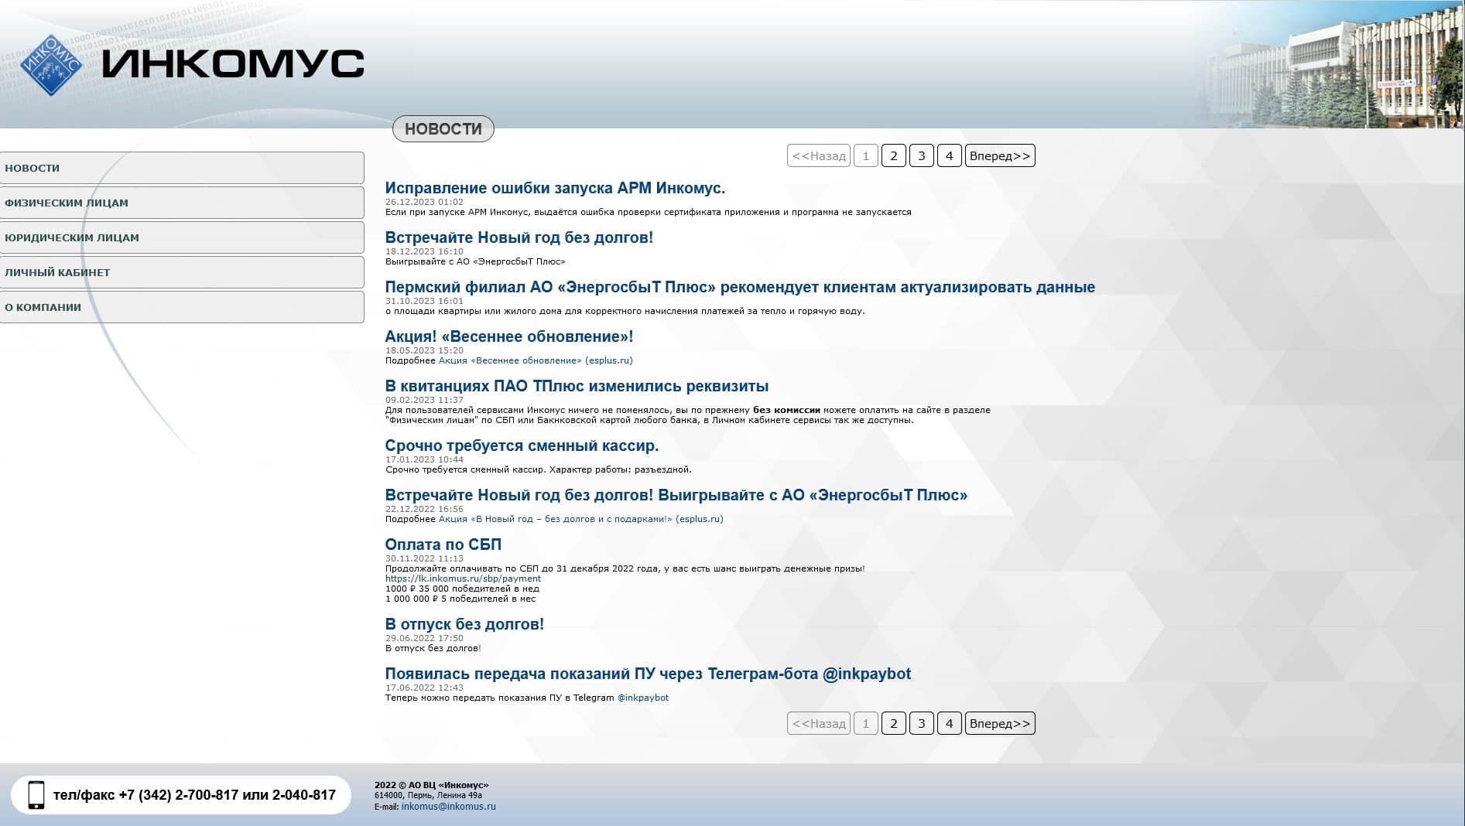Click date text '09.02.2023 11:37'
The image size is (1465, 826).
(x=424, y=400)
